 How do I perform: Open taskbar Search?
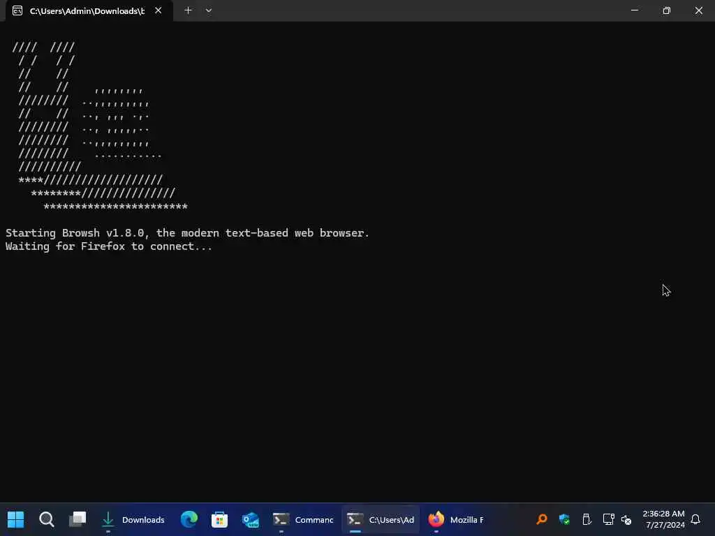click(47, 519)
